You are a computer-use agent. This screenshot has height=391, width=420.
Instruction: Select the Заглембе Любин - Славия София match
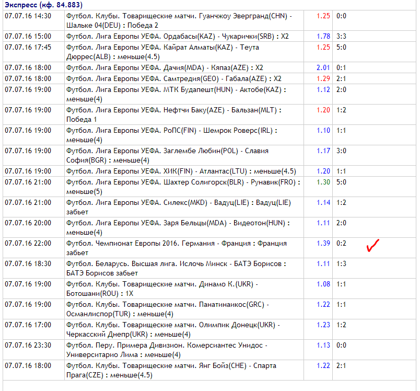[x=167, y=155]
